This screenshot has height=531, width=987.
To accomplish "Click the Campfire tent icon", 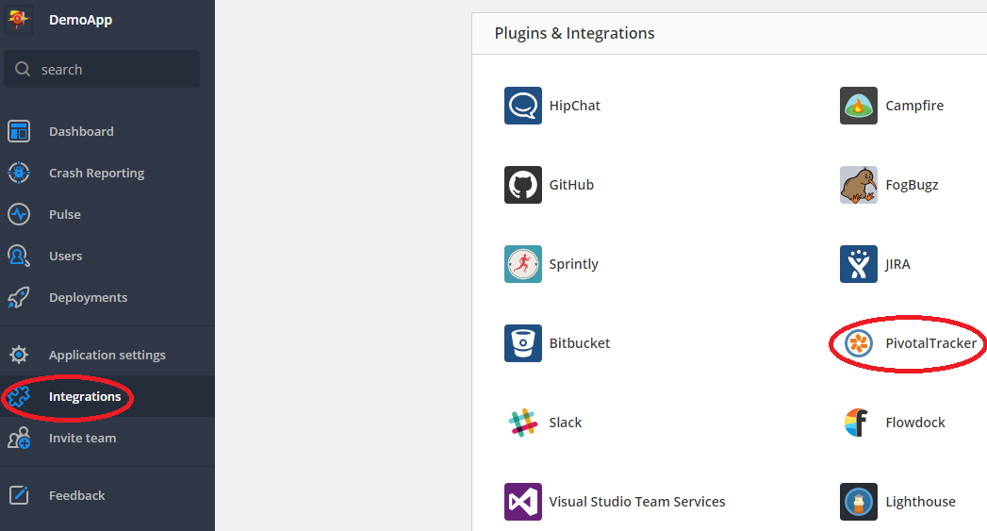I will [x=859, y=106].
